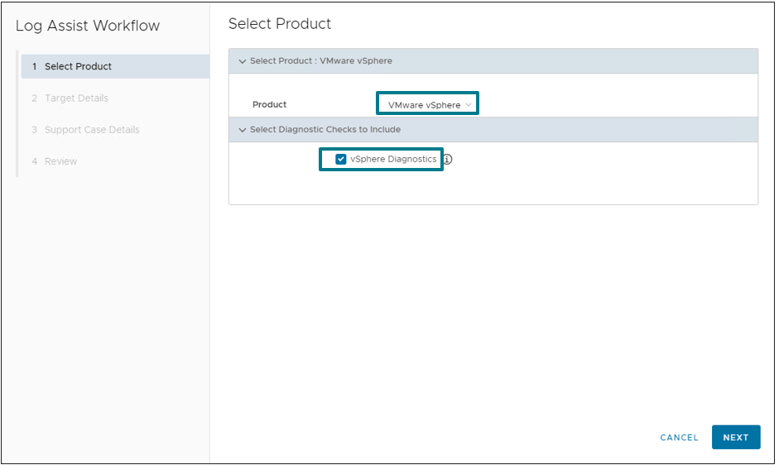Click the vSphere Diagnostics label text
The image size is (779, 465).
tap(392, 159)
